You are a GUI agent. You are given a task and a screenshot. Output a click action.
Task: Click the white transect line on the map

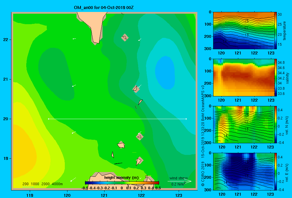[x=117, y=119]
